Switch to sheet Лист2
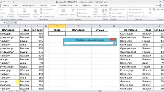Viewport: 164px width, 92px height. click(x=11, y=91)
